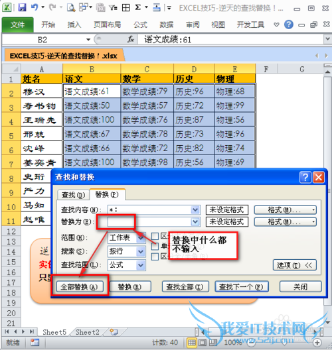Open the 插入 ribbon tab
The image size is (332, 350).
74,25
